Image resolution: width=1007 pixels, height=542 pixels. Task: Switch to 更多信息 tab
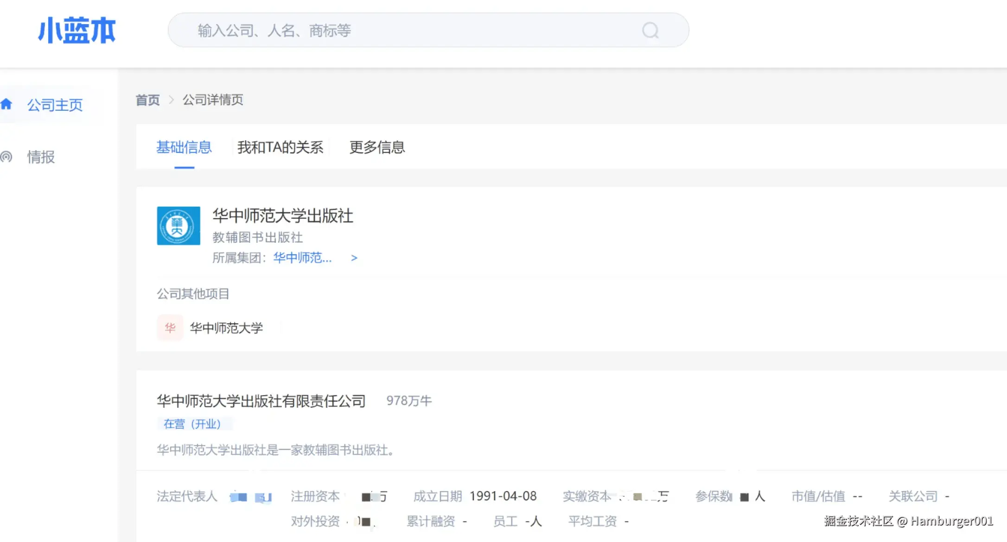(x=377, y=147)
